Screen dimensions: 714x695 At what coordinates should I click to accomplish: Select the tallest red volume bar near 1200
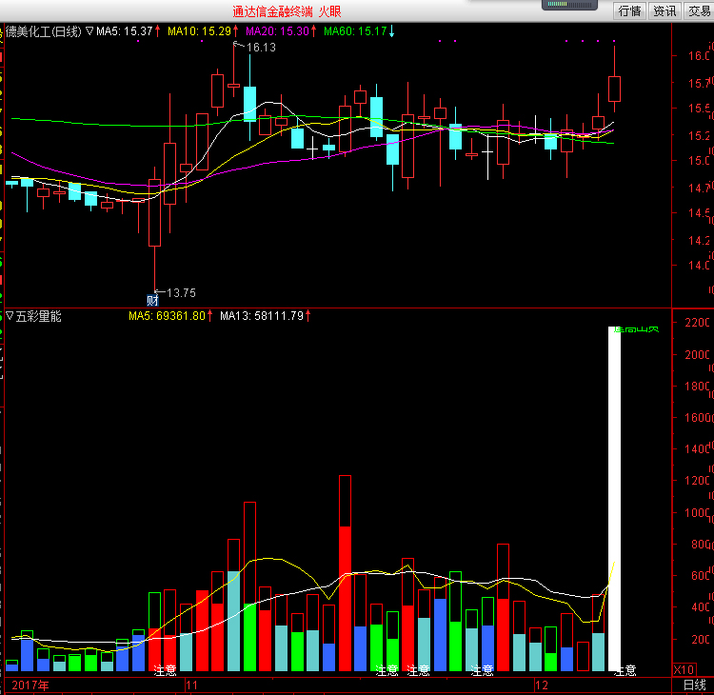pos(345,573)
